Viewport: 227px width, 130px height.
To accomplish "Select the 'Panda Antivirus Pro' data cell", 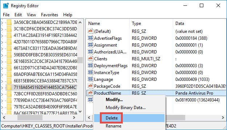I will 194,93.
